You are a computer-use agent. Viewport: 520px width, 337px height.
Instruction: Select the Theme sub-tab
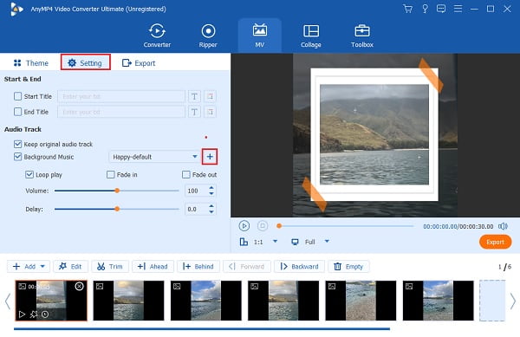click(x=31, y=63)
